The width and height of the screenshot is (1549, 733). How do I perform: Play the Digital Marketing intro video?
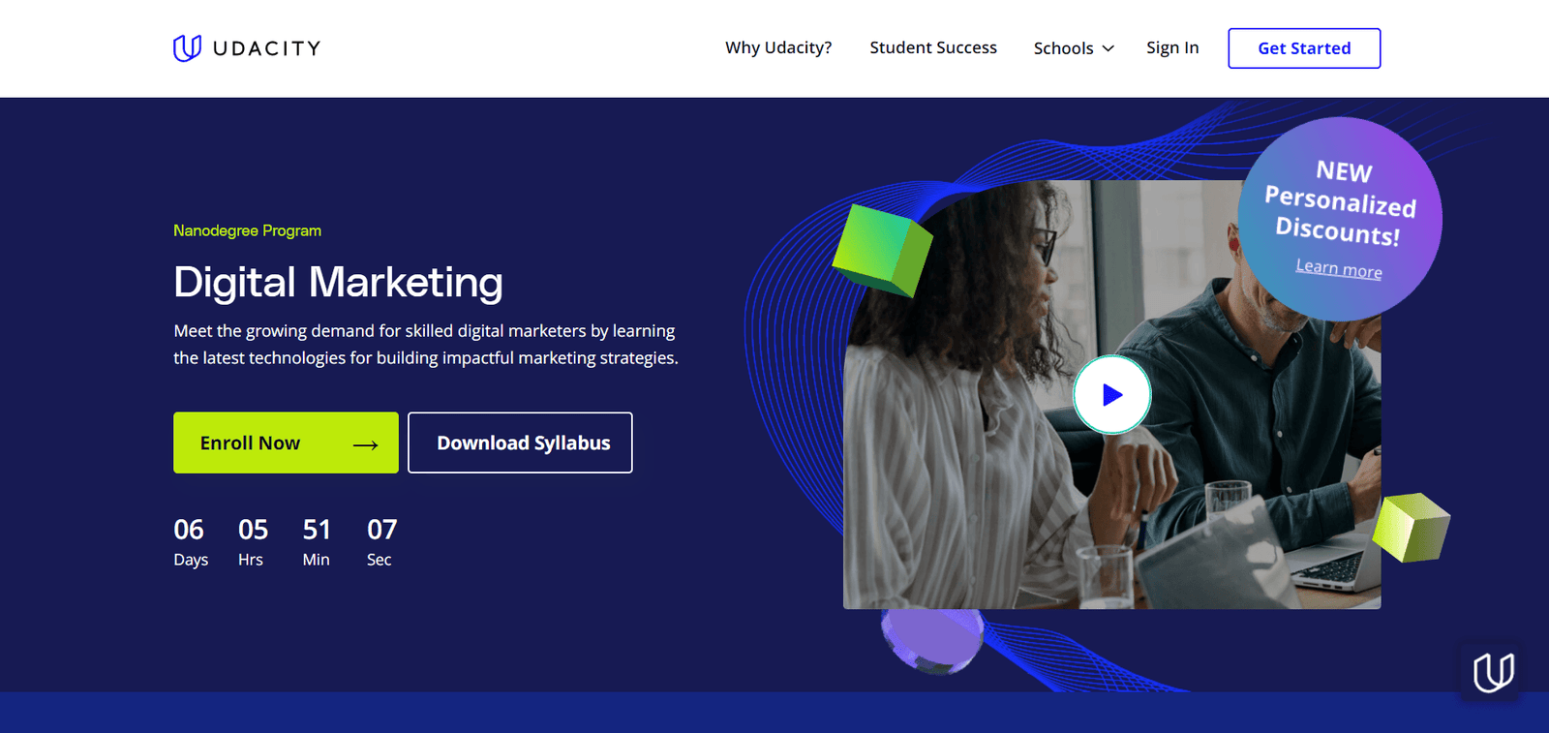[1111, 395]
